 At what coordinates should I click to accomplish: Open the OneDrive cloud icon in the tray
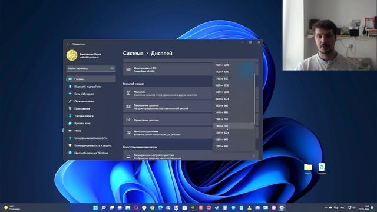330,208
